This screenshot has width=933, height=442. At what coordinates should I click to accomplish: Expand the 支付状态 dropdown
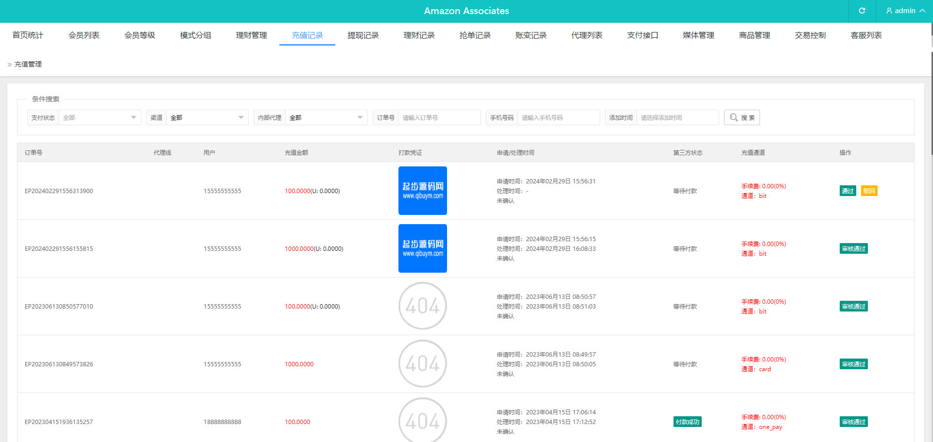point(99,117)
